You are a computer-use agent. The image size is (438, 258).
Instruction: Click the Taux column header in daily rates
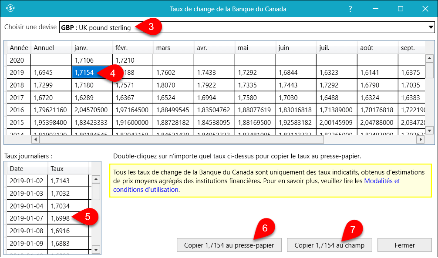point(68,169)
